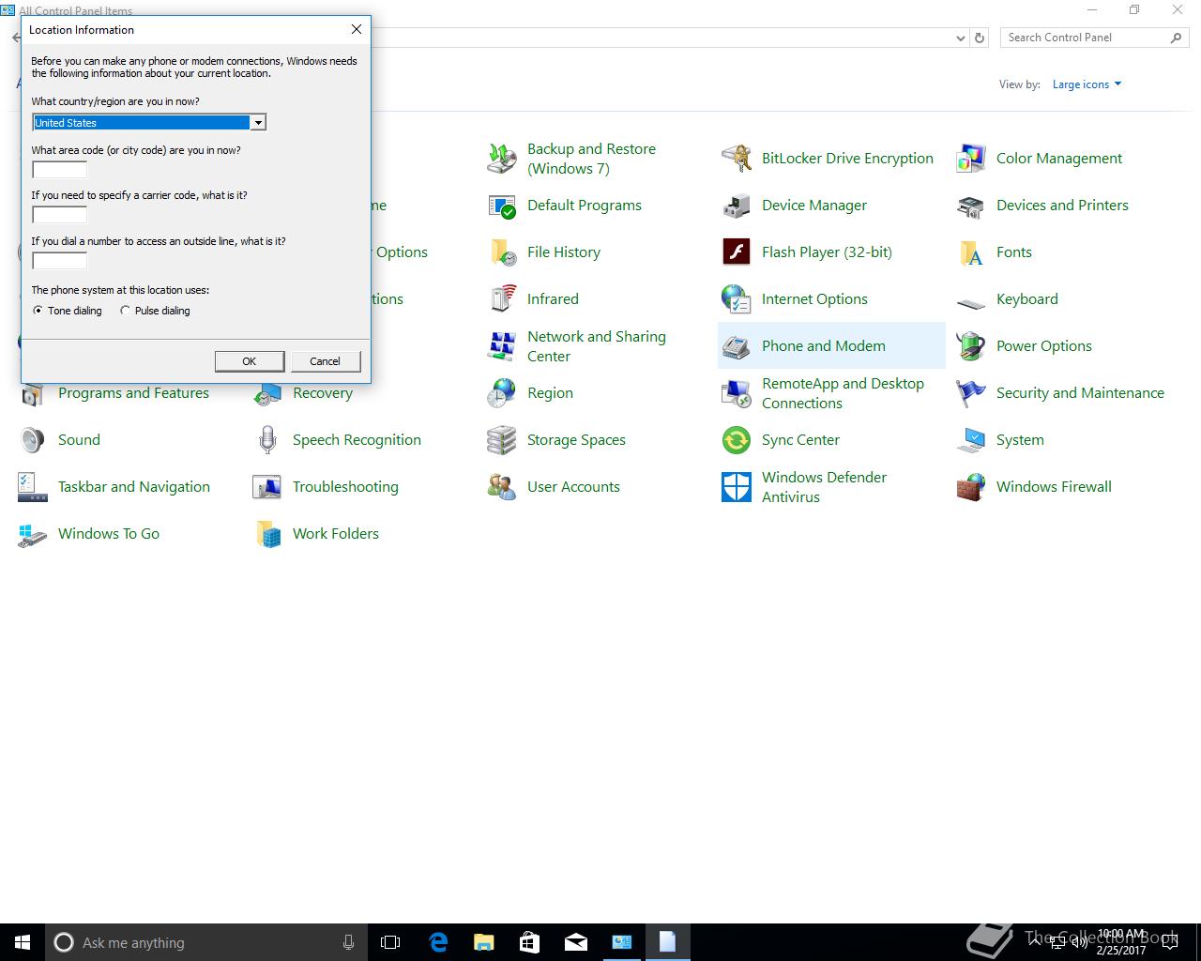This screenshot has width=1201, height=961.
Task: Close the Location Information dialog
Action: pos(357,30)
